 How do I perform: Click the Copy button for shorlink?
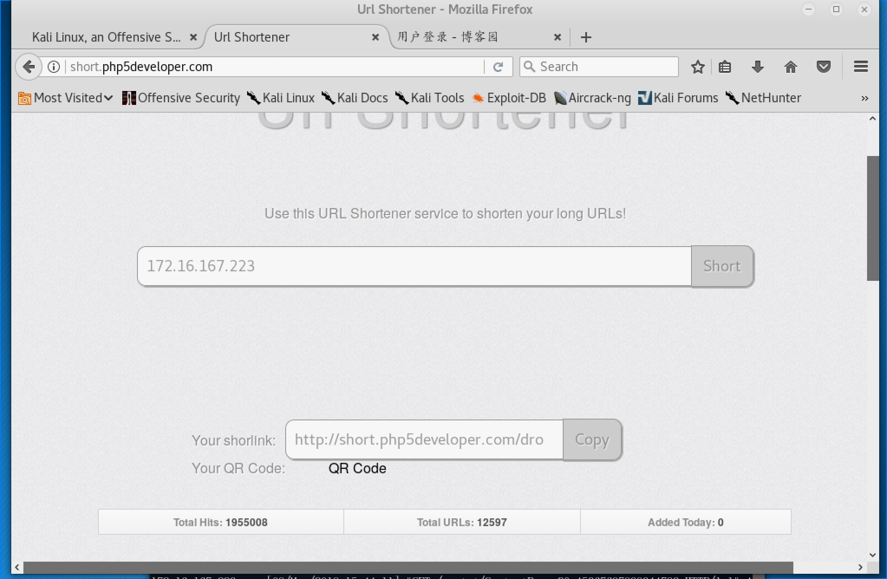pyautogui.click(x=591, y=439)
